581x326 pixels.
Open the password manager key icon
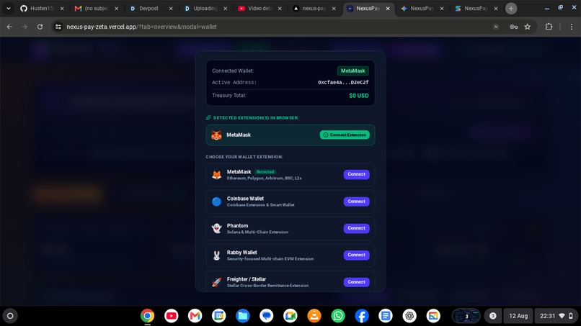(x=513, y=27)
